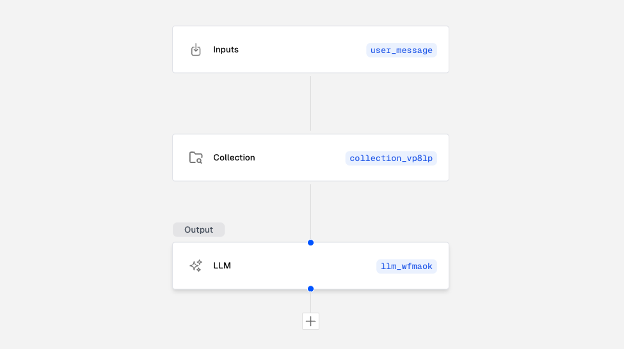The height and width of the screenshot is (349, 624).
Task: Click the LLM sparkle icon
Action: tap(196, 266)
